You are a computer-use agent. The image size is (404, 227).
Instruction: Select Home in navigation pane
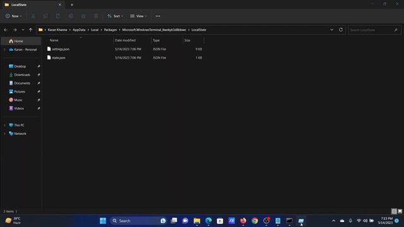tap(21, 41)
